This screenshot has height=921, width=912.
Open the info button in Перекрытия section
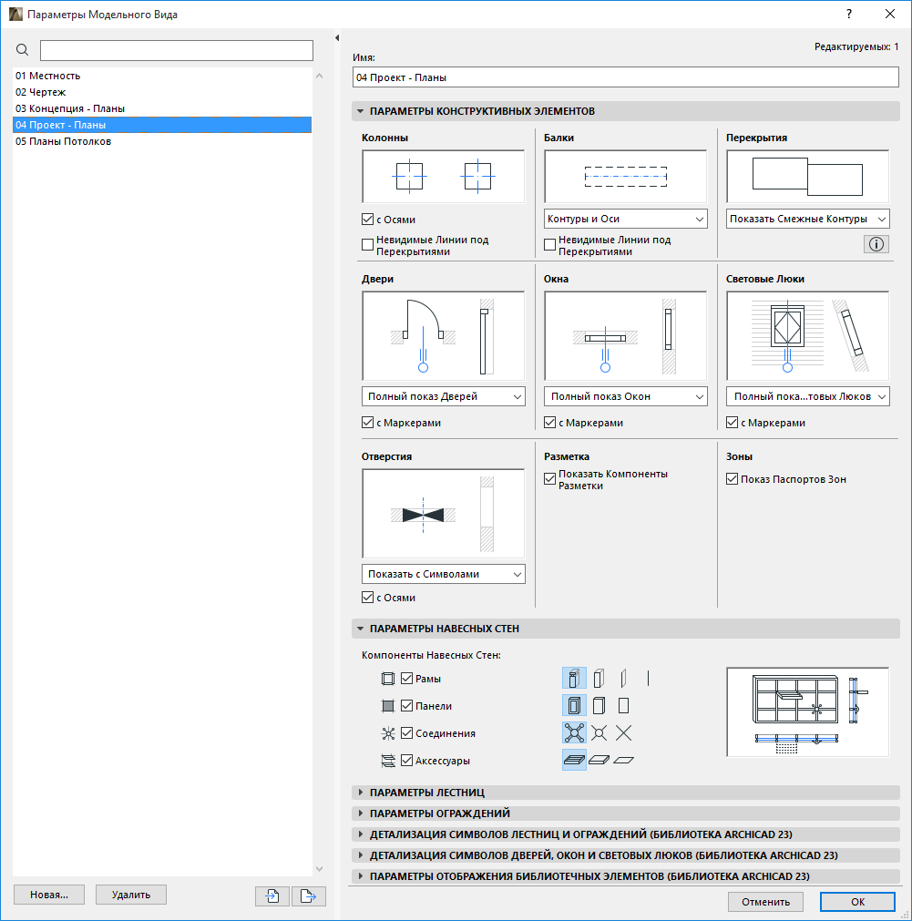pyautogui.click(x=876, y=243)
